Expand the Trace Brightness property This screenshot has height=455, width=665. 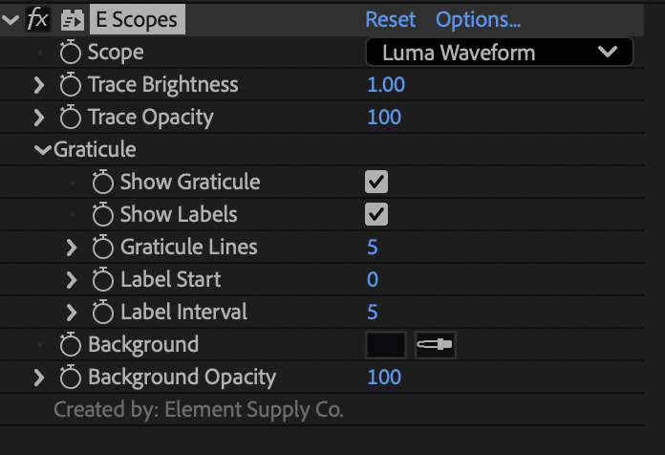click(x=39, y=85)
